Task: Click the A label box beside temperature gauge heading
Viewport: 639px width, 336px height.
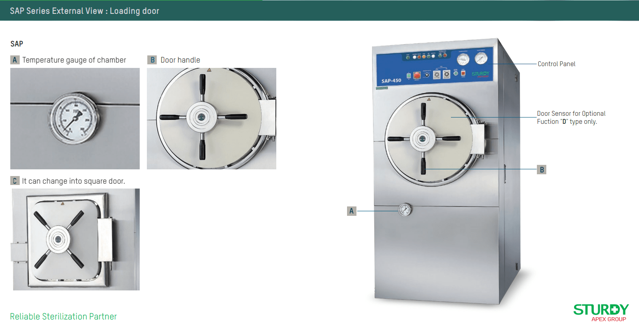Action: coord(15,60)
